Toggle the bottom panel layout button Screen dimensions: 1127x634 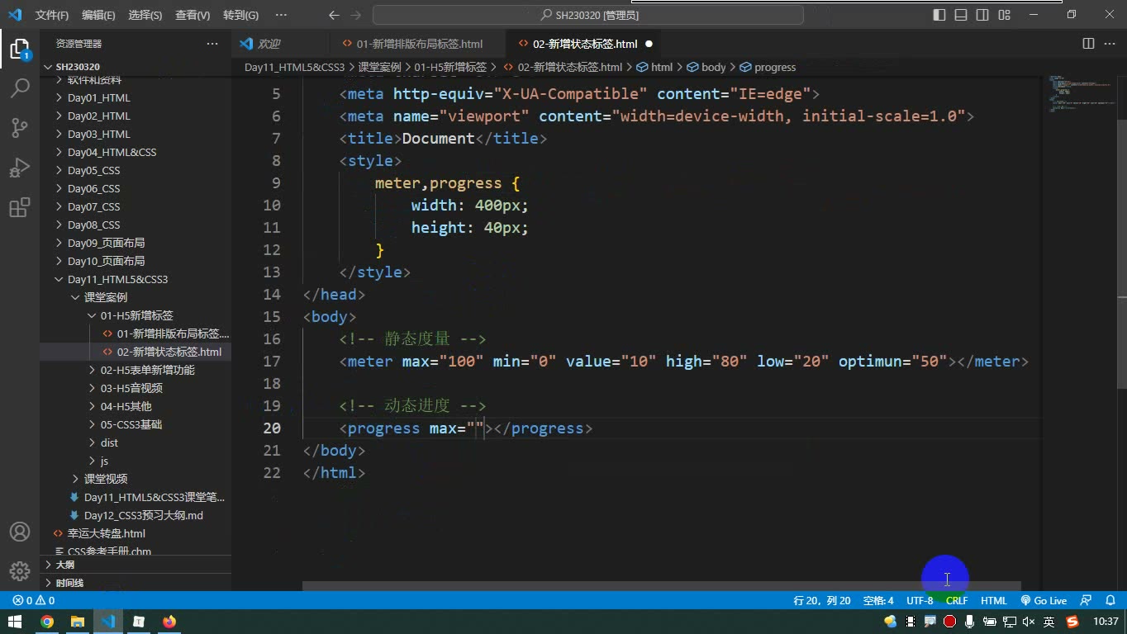[961, 15]
